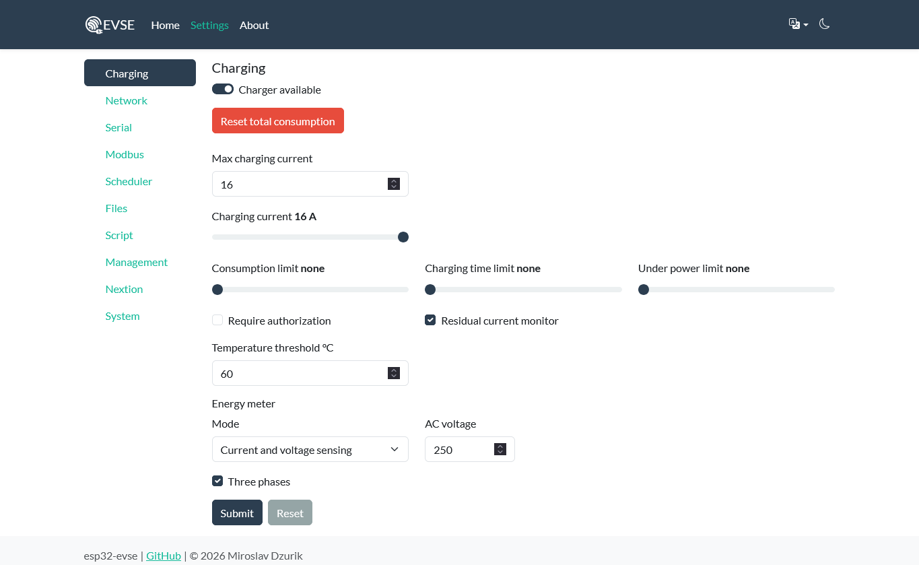Click the Charging page heading
This screenshot has width=919, height=565.
tap(238, 67)
